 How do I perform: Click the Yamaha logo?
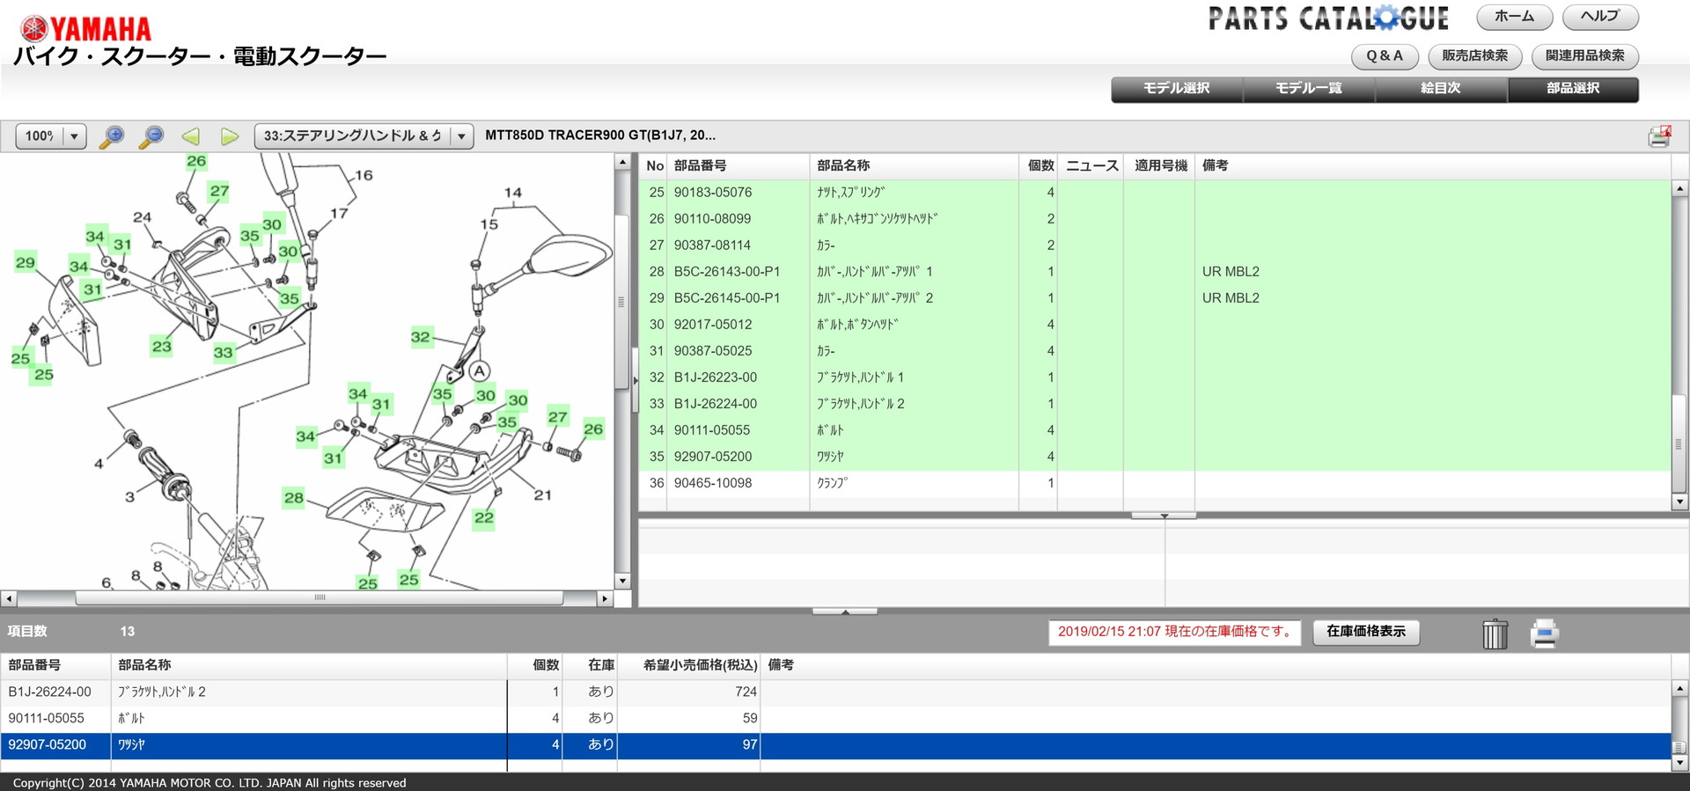coord(85,29)
